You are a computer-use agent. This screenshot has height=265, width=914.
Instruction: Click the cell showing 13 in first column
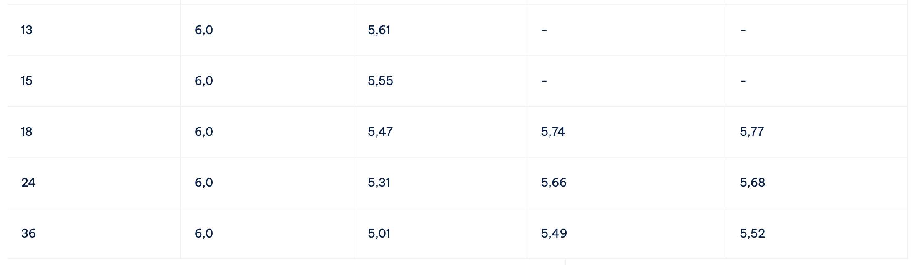[x=27, y=30]
